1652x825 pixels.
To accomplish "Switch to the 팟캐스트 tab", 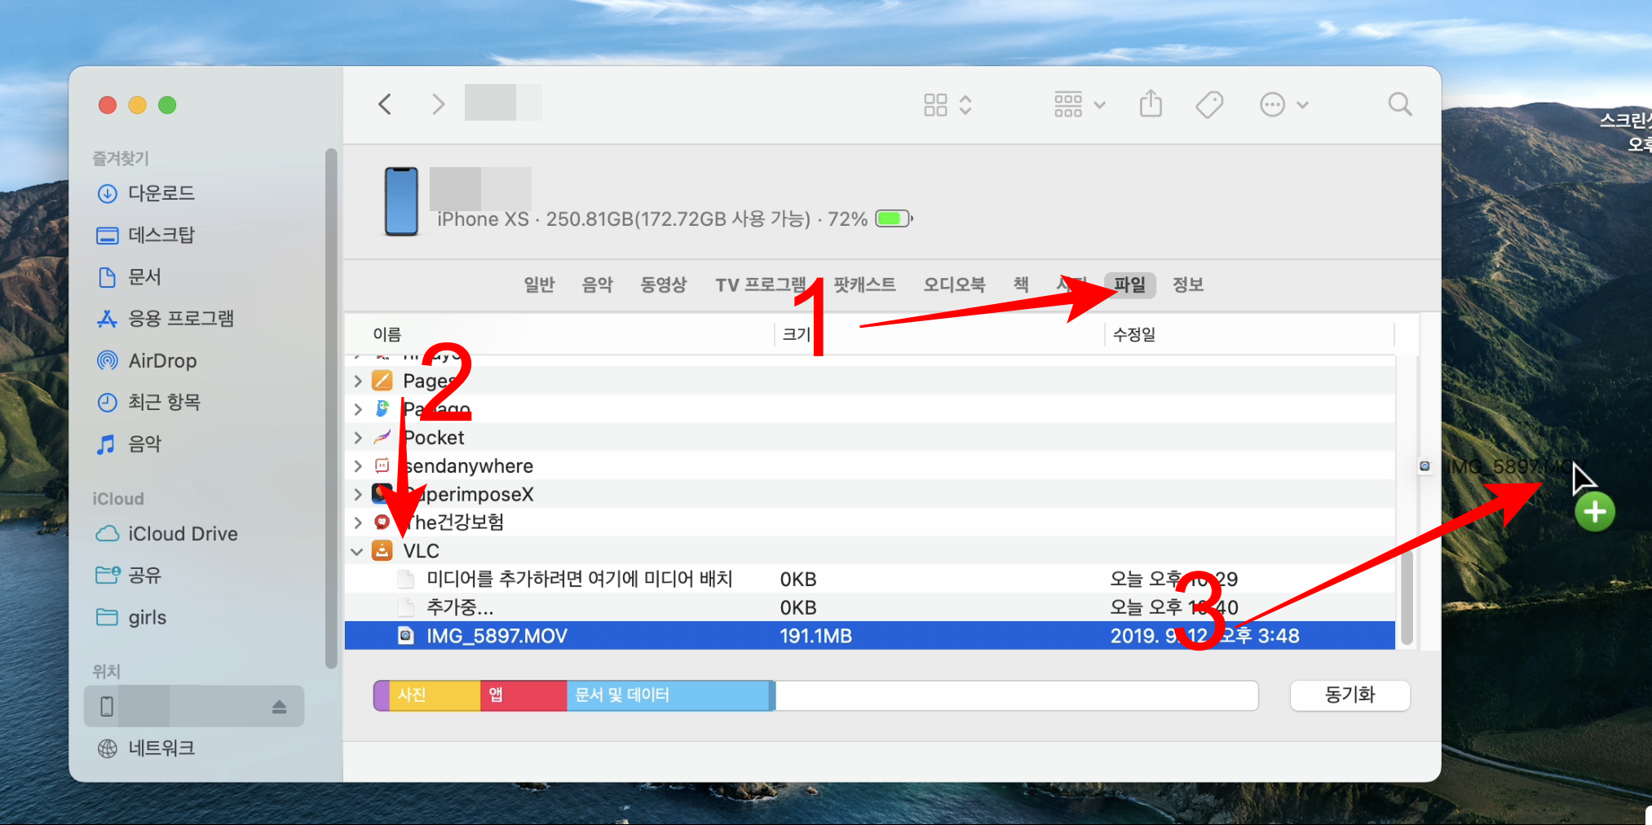I will point(864,285).
